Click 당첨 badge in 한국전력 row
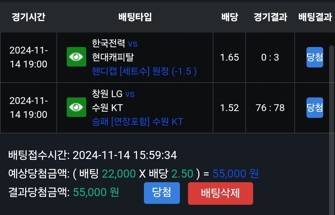The width and height of the screenshot is (335, 215). (x=315, y=57)
